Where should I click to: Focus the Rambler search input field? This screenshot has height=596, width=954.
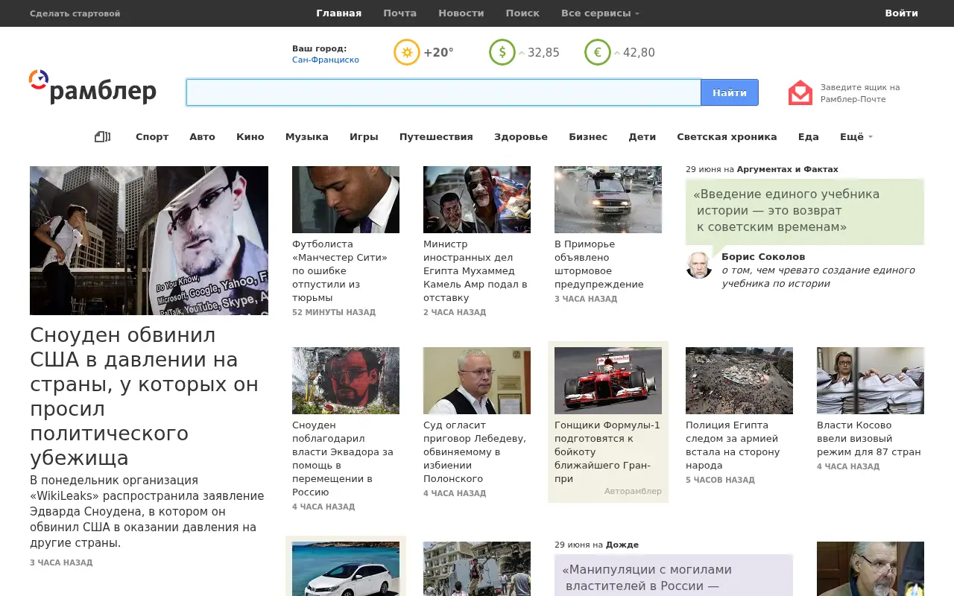[x=443, y=92]
